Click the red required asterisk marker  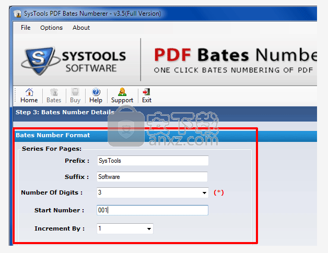pyautogui.click(x=219, y=192)
